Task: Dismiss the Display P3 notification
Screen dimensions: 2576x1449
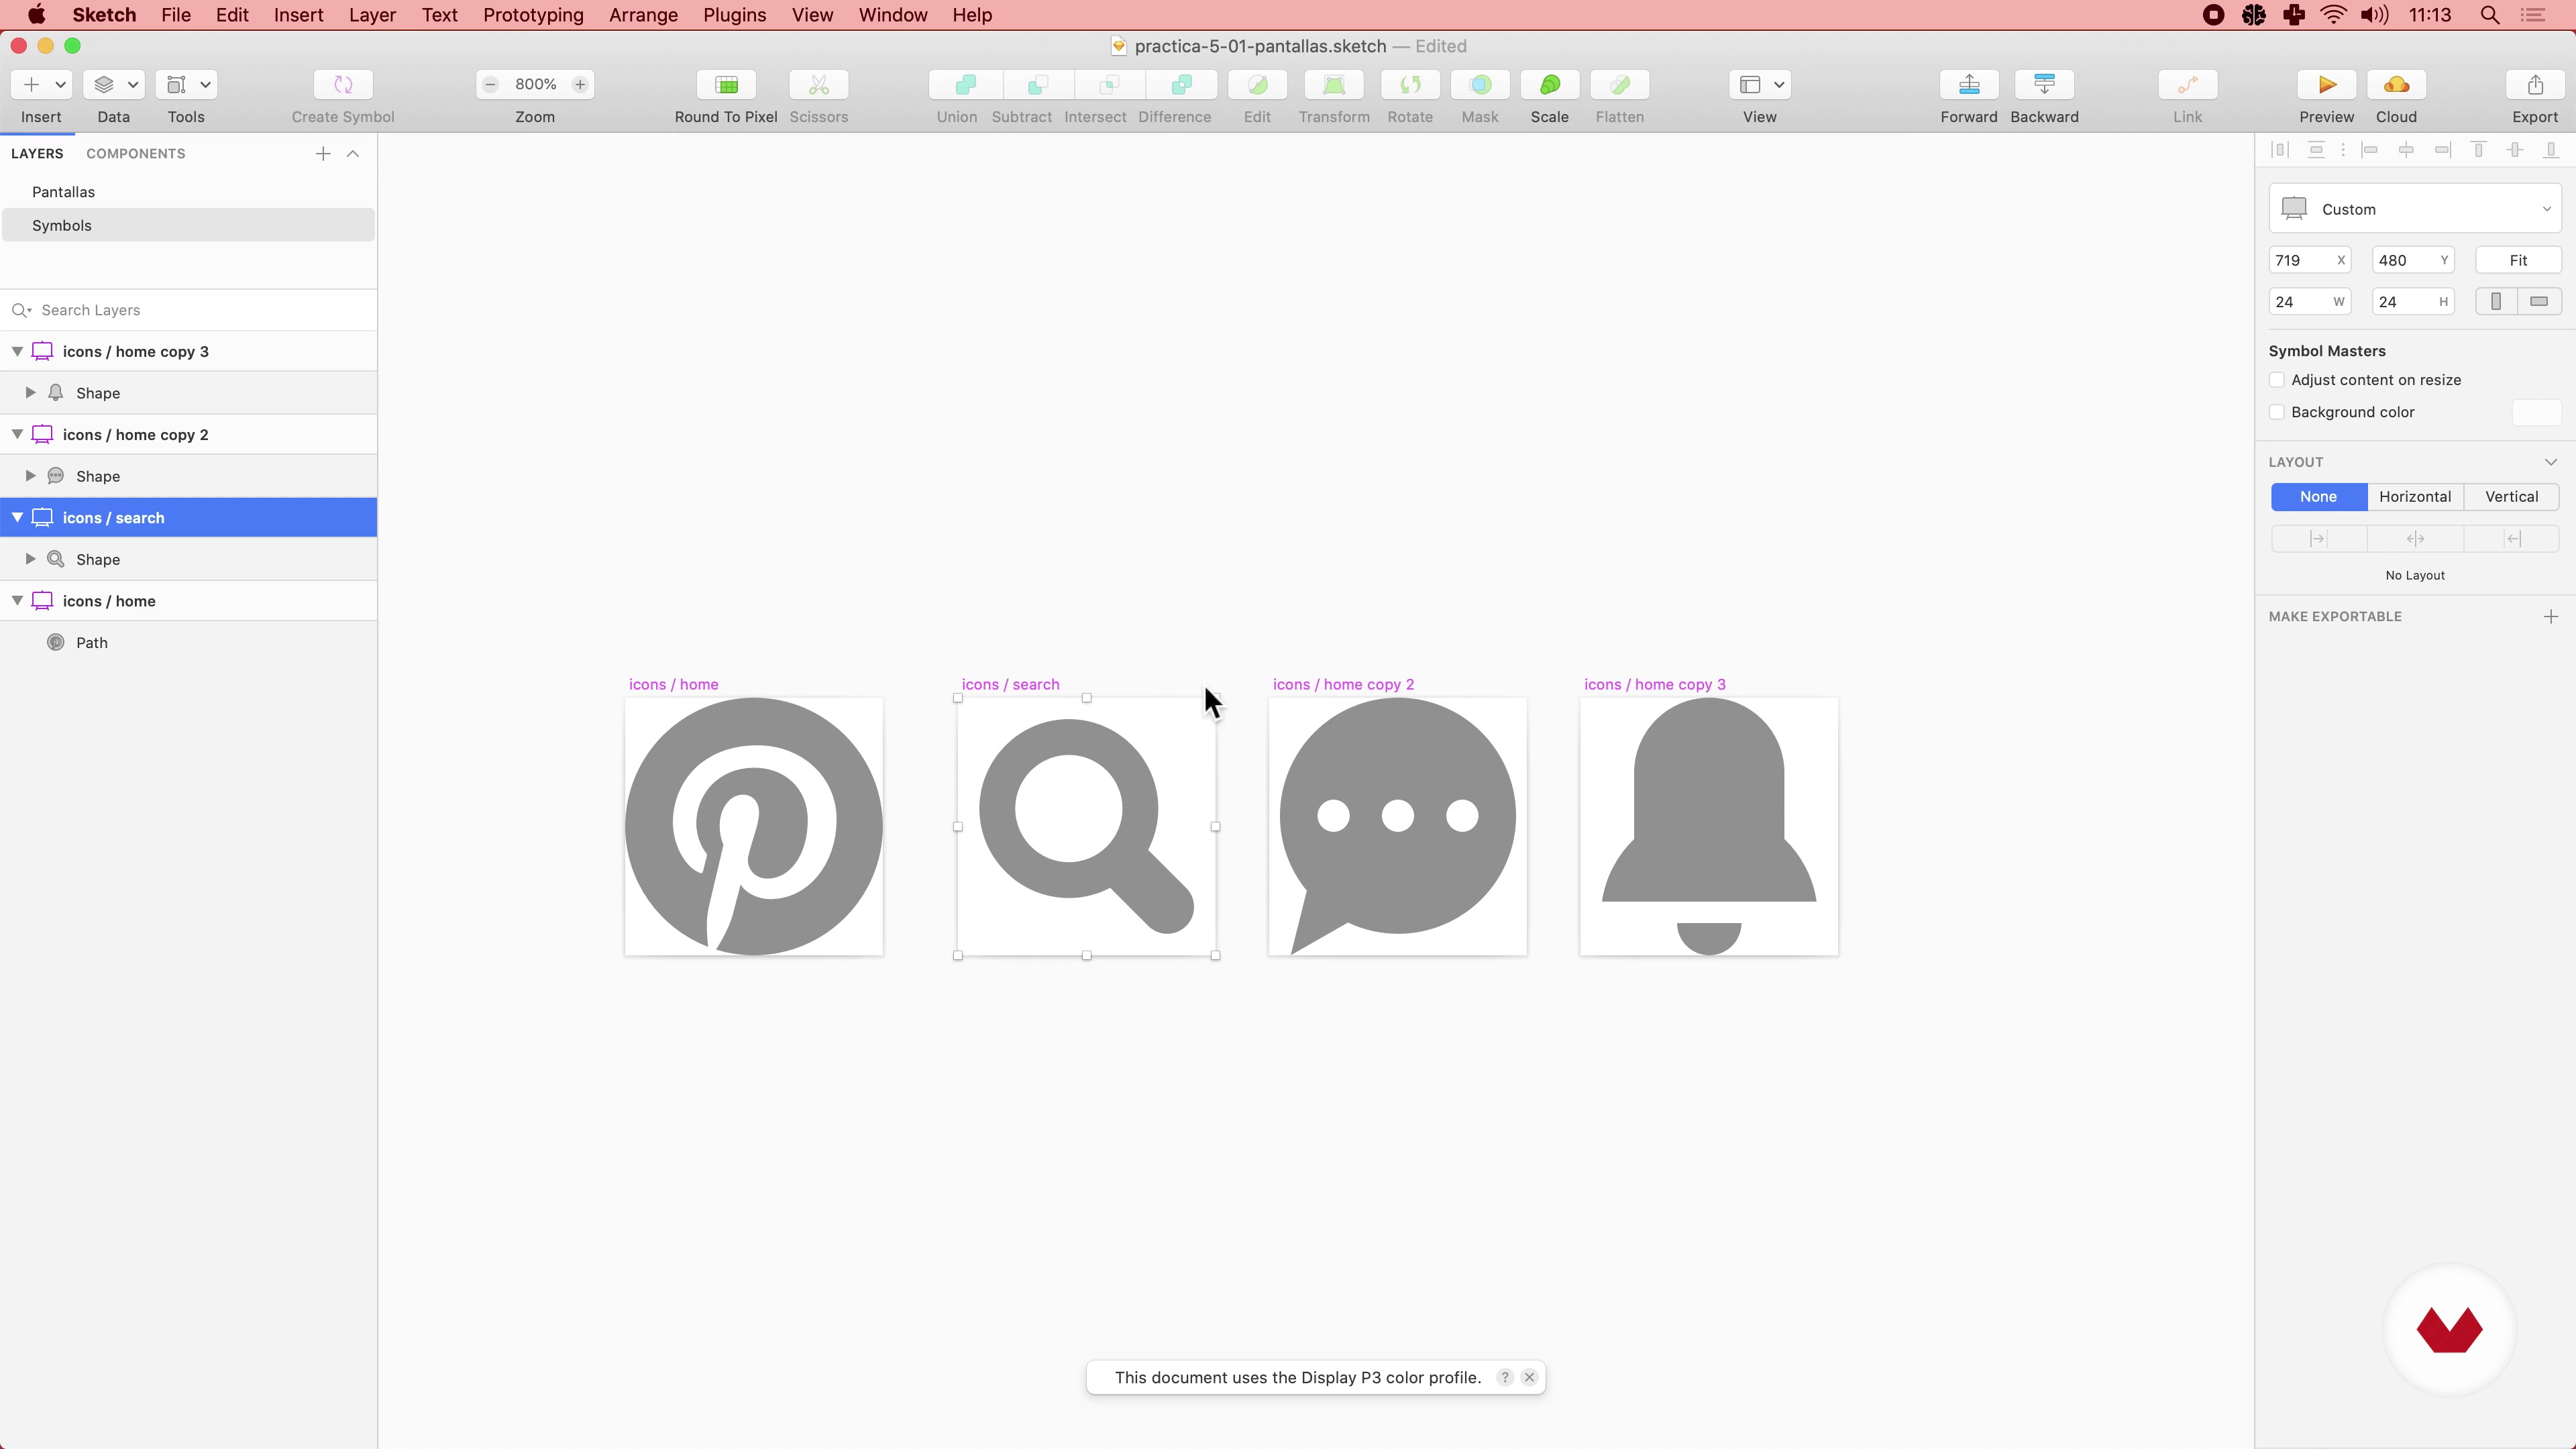Action: tap(1529, 1377)
